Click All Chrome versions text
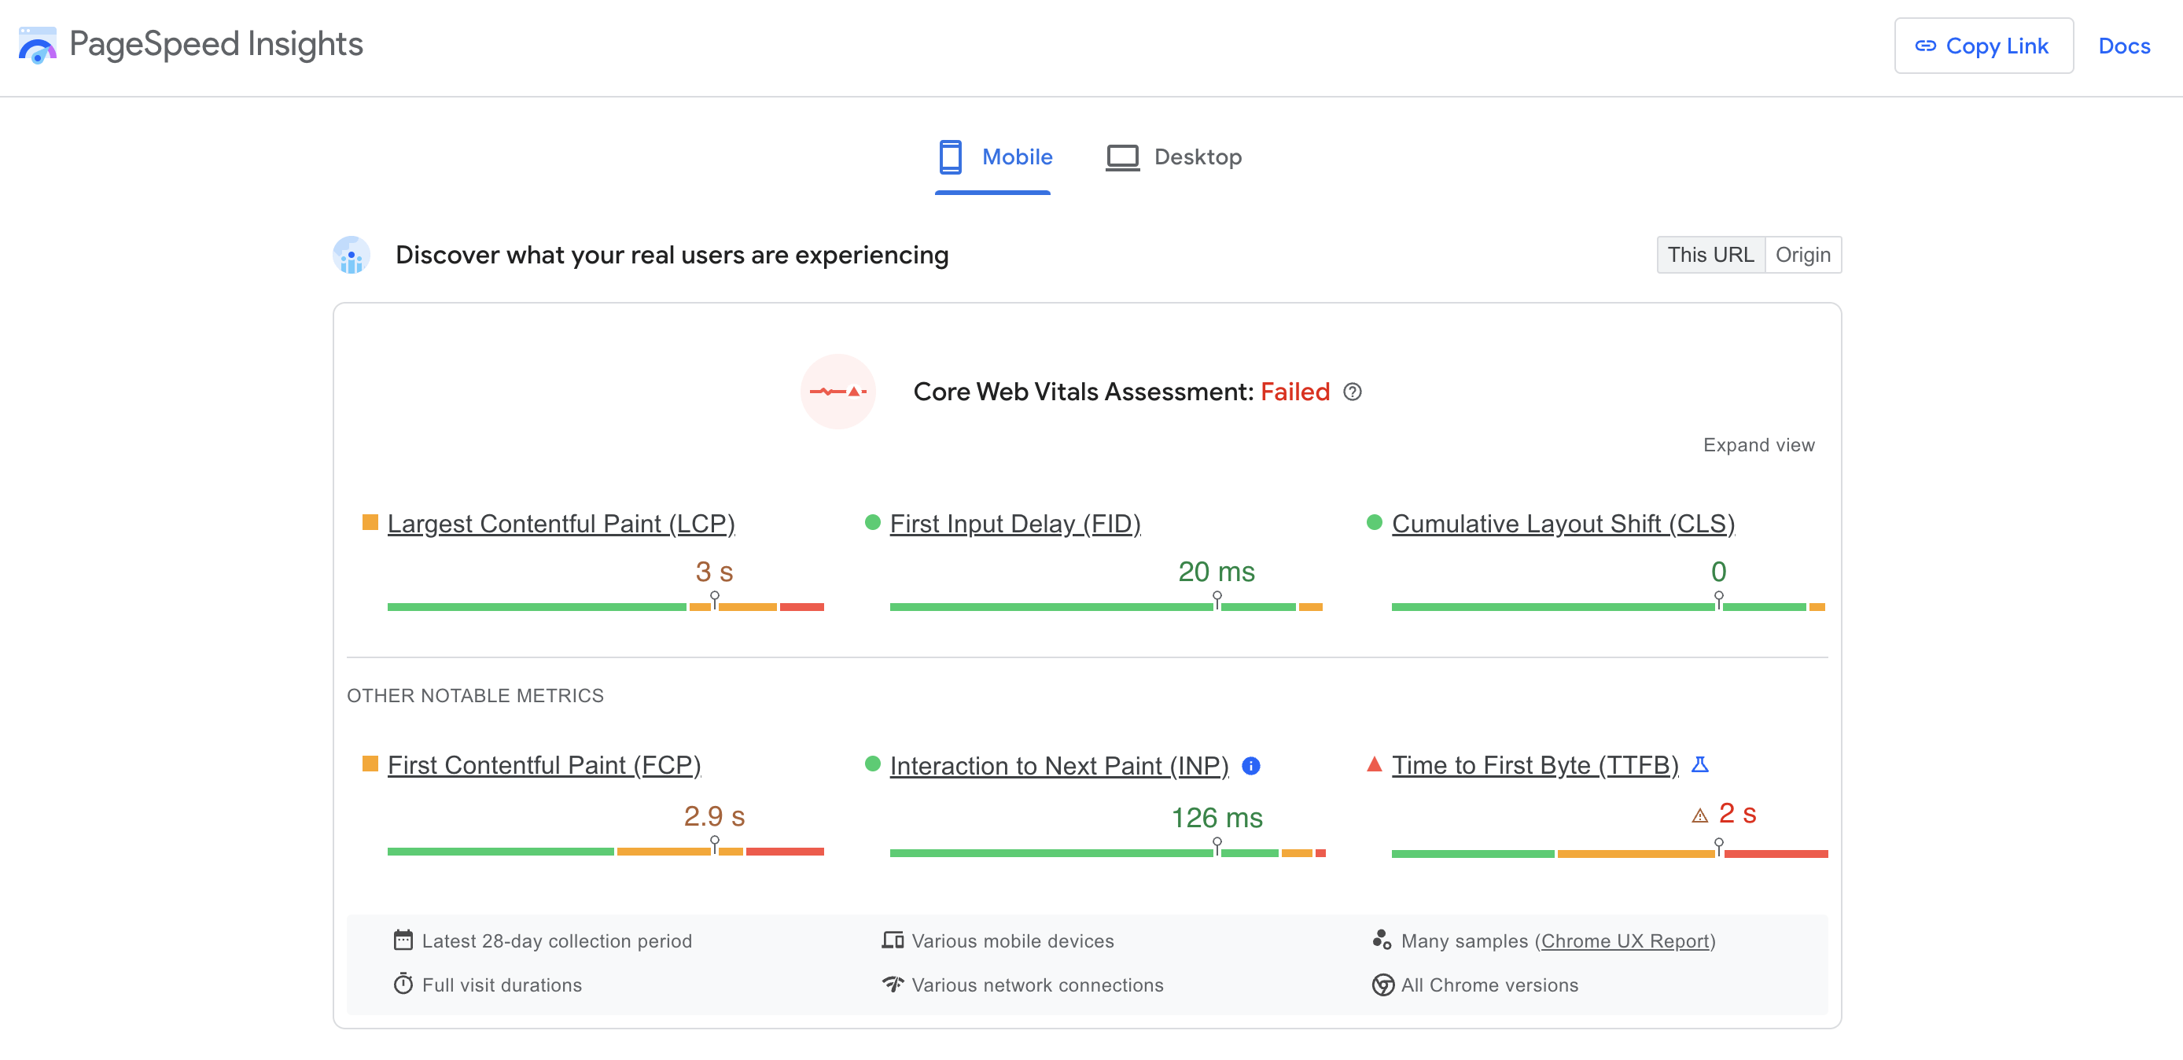This screenshot has height=1060, width=2183. pyautogui.click(x=1489, y=985)
